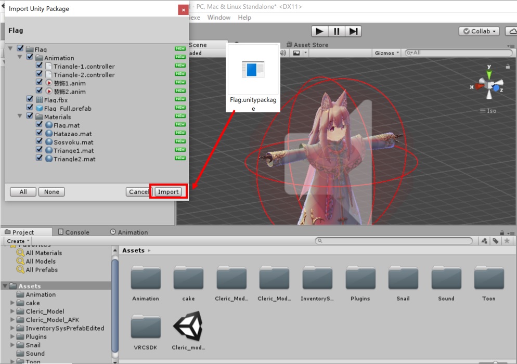
Task: Click the favorite star filter icon
Action: click(x=507, y=241)
